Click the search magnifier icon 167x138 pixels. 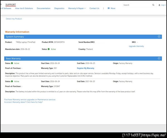[x=153, y=5]
